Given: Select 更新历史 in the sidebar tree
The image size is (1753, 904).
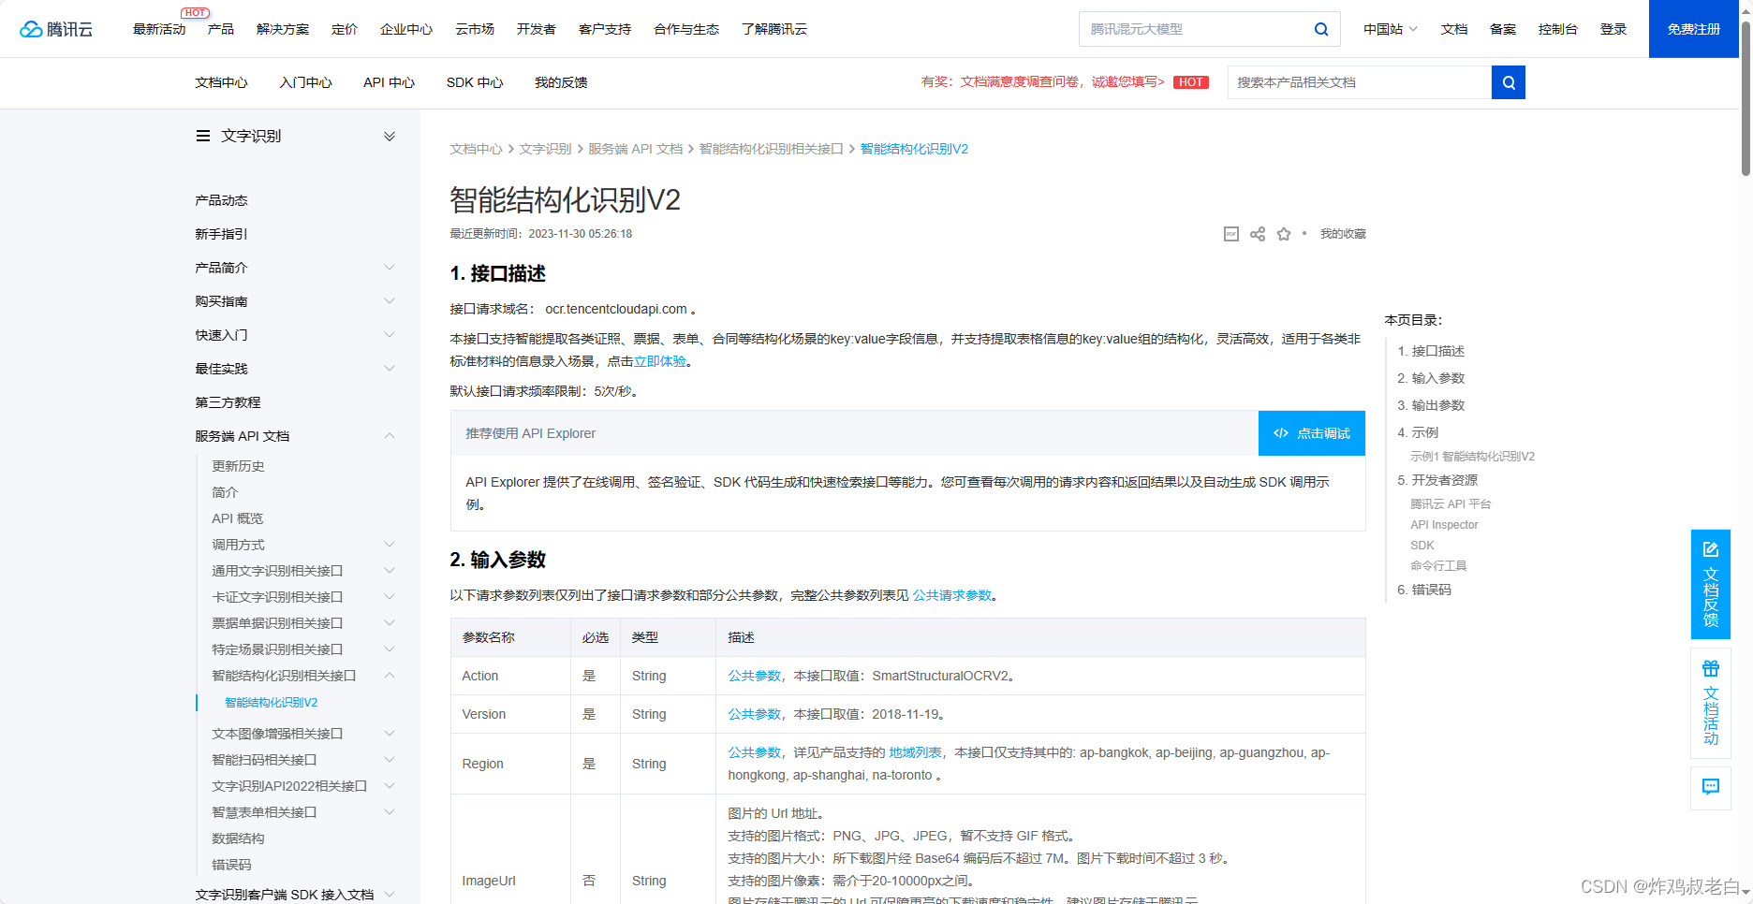Looking at the screenshot, I should (238, 466).
